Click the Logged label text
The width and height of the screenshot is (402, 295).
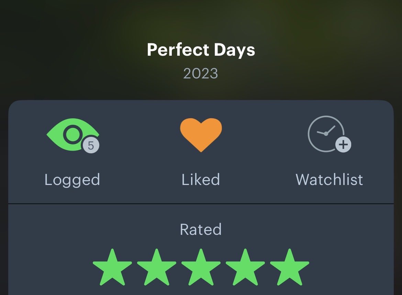coord(72,180)
